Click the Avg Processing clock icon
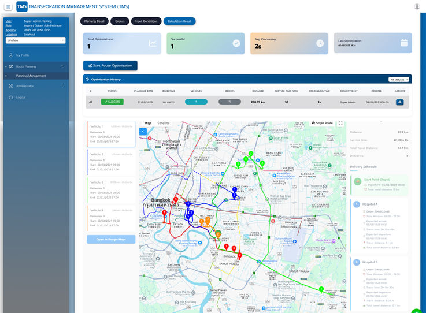The width and height of the screenshot is (426, 313). (320, 43)
